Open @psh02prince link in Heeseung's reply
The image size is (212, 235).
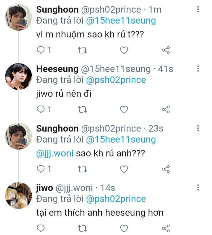tap(116, 80)
